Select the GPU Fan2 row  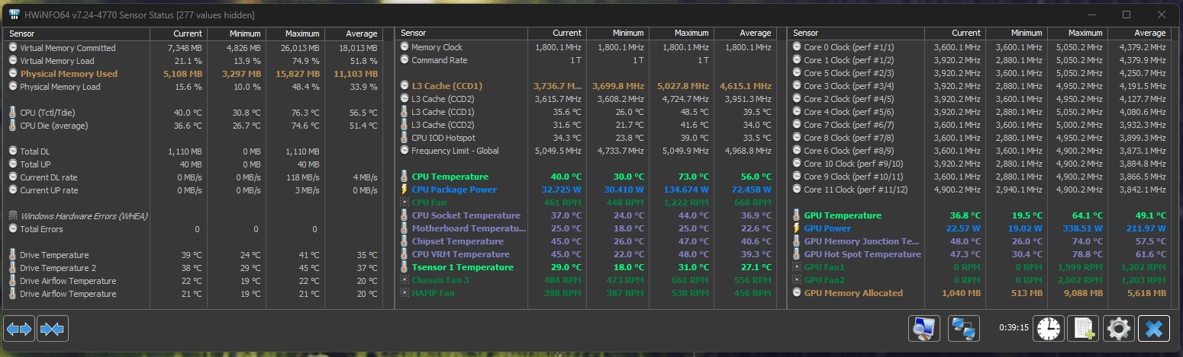point(978,280)
